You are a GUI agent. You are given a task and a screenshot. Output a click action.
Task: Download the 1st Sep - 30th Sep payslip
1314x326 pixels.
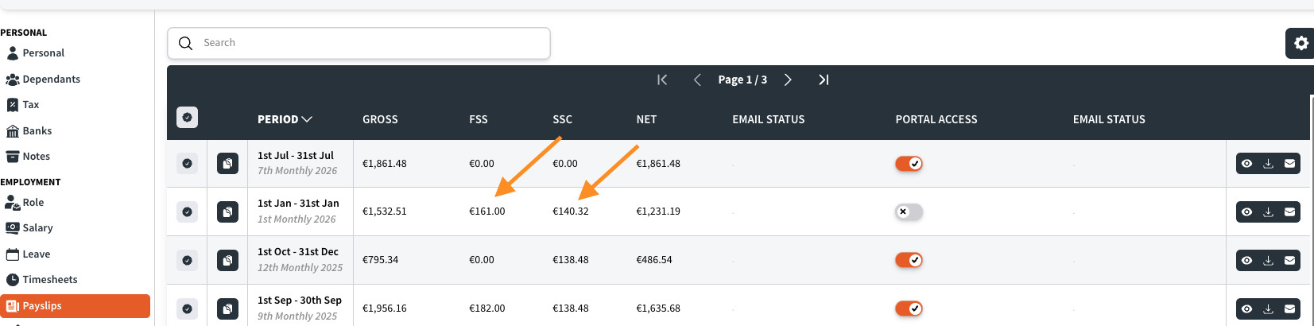tap(1269, 309)
